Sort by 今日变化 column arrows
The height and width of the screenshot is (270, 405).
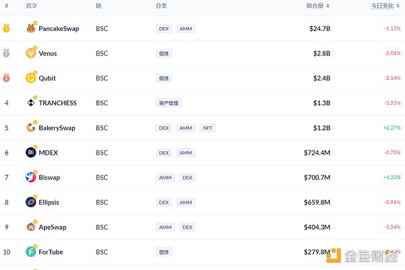click(x=398, y=5)
